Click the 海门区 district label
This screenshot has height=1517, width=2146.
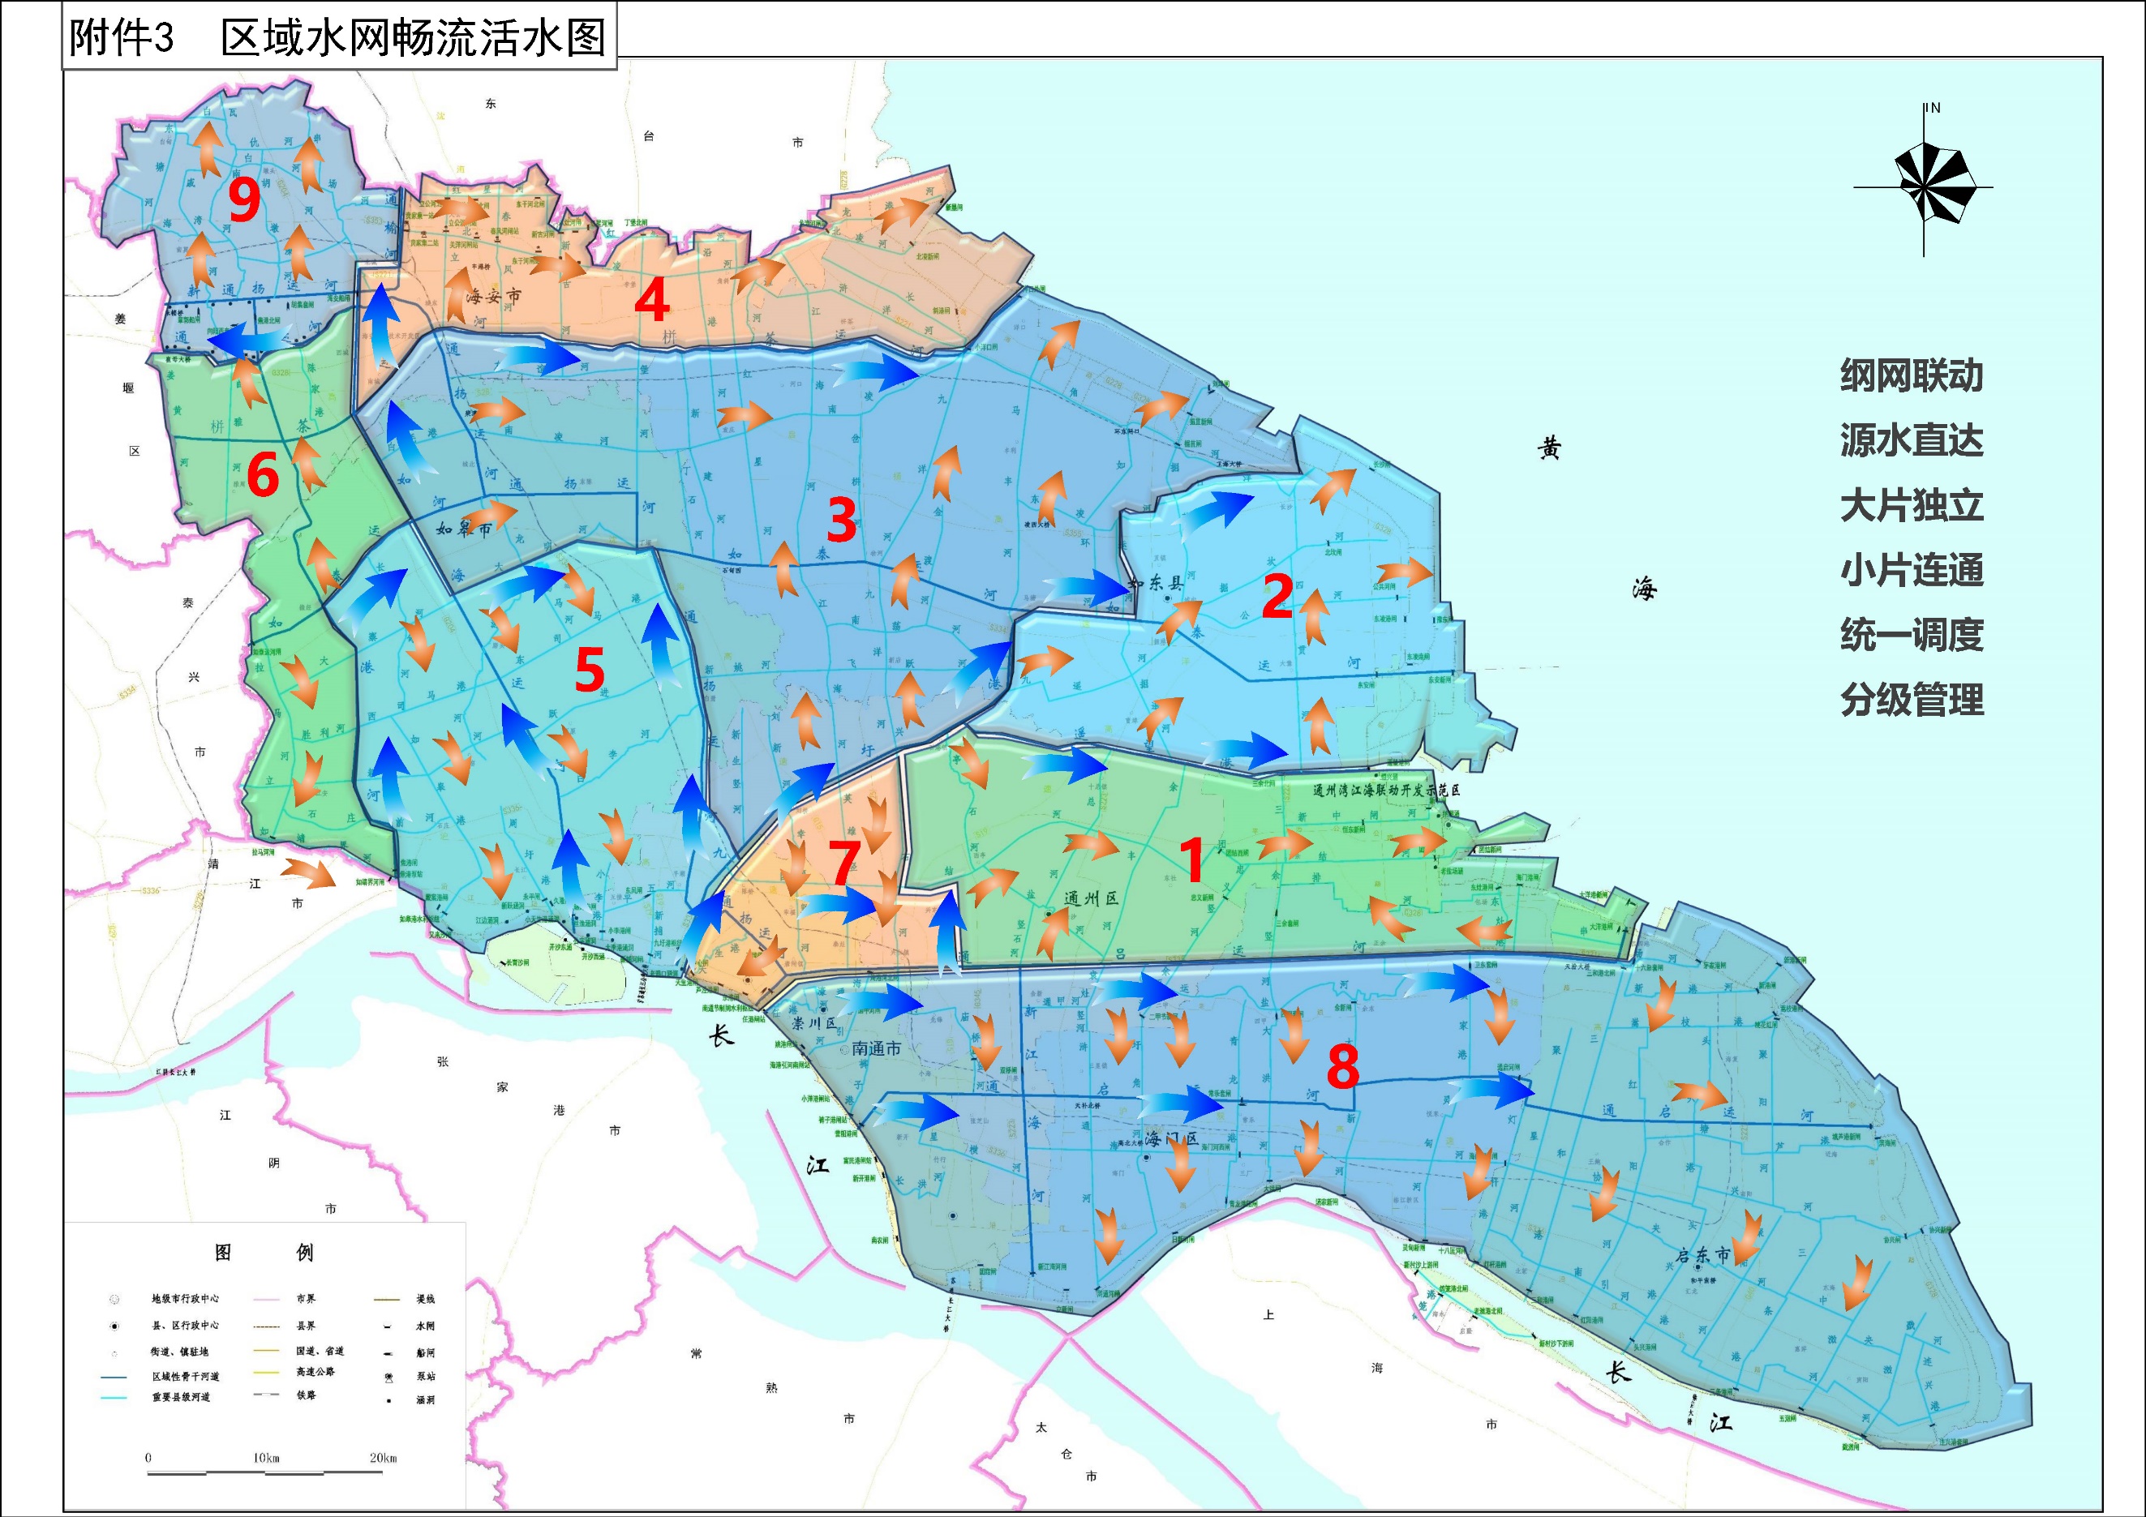point(1171,1138)
